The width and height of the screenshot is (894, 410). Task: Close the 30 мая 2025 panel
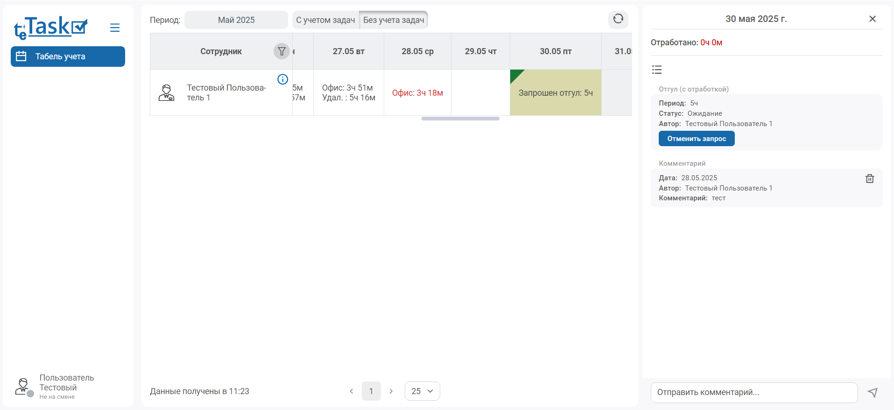(x=872, y=19)
